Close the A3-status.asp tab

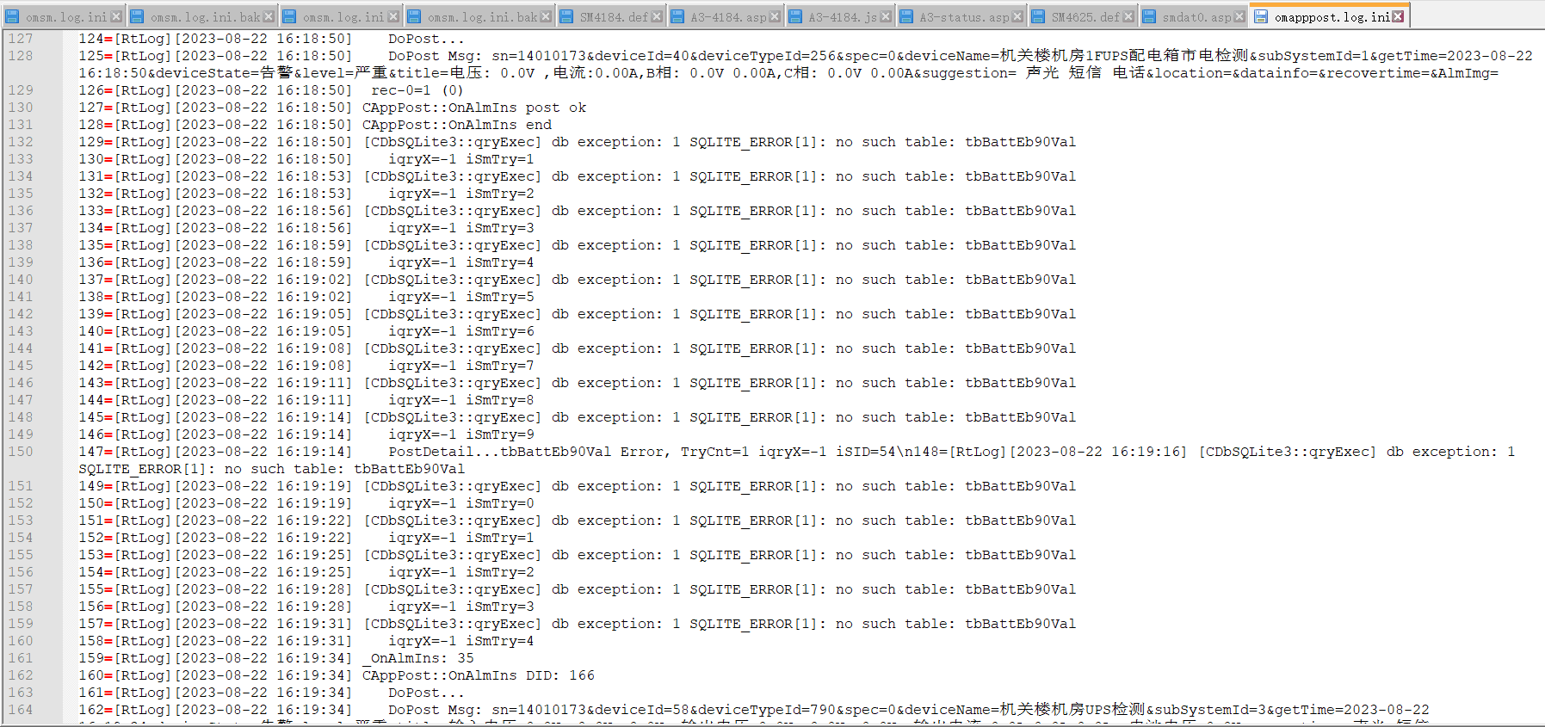click(x=1017, y=16)
